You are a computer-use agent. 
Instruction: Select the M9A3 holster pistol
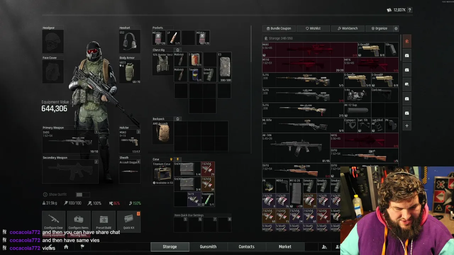click(130, 142)
